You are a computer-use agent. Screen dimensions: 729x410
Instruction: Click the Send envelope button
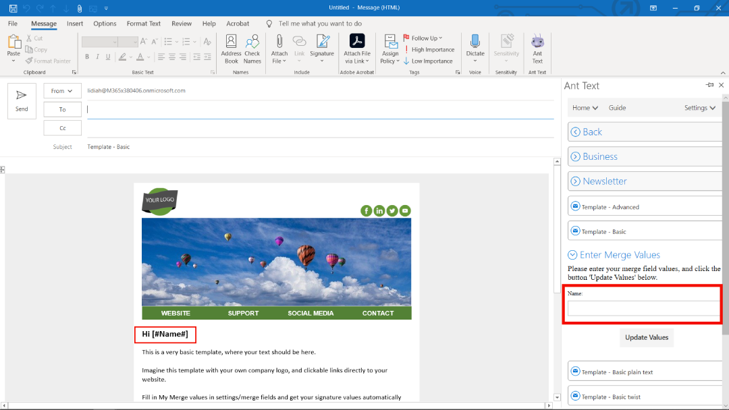(22, 100)
